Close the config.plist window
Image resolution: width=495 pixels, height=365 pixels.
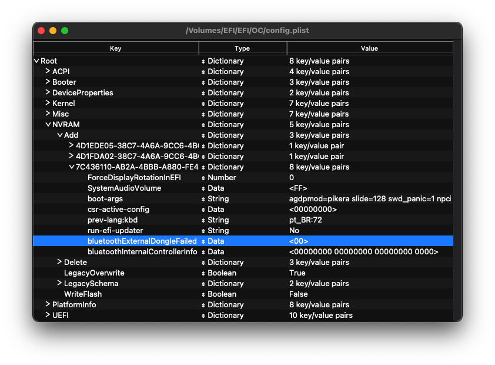(41, 31)
